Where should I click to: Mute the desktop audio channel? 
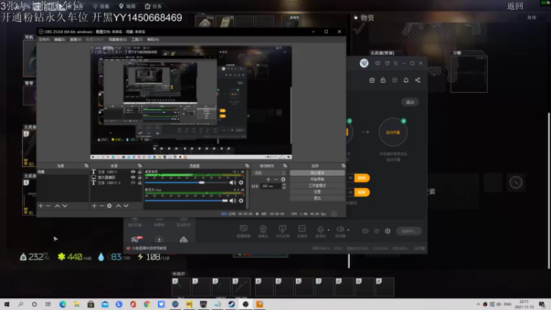233,183
